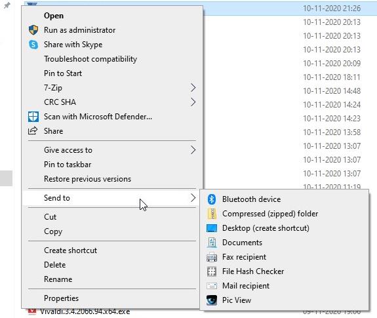The width and height of the screenshot is (377, 318).
Task: Send to Documents
Action: click(x=284, y=243)
